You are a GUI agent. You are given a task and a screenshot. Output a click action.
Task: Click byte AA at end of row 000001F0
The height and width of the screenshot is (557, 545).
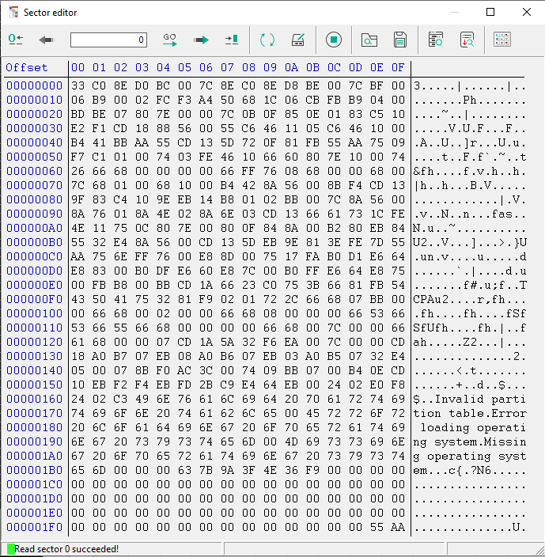tap(398, 527)
